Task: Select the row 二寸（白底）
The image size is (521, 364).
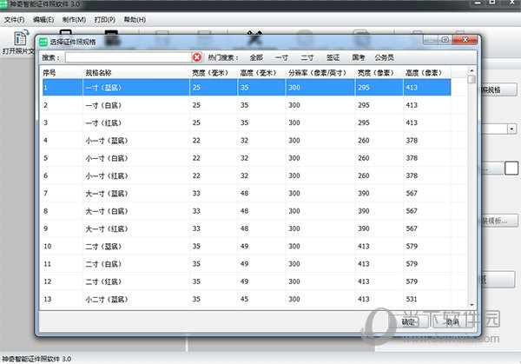Action: 247,263
